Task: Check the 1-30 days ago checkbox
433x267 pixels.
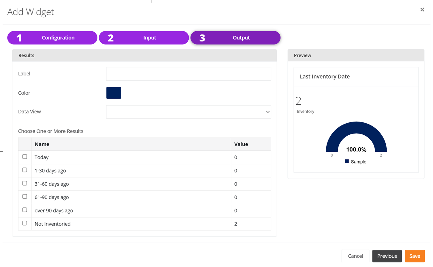Action: tap(25, 170)
